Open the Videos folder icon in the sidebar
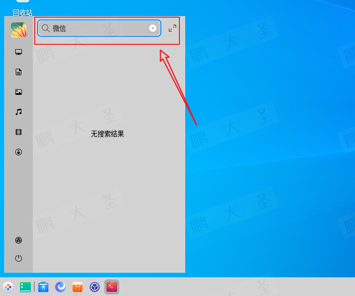Image resolution: width=355 pixels, height=296 pixels. [x=19, y=132]
